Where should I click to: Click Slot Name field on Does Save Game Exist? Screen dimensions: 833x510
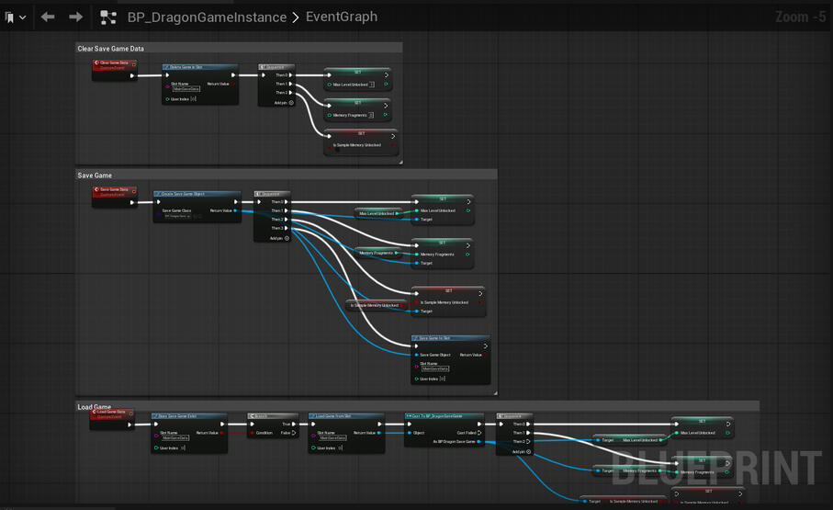click(x=175, y=438)
